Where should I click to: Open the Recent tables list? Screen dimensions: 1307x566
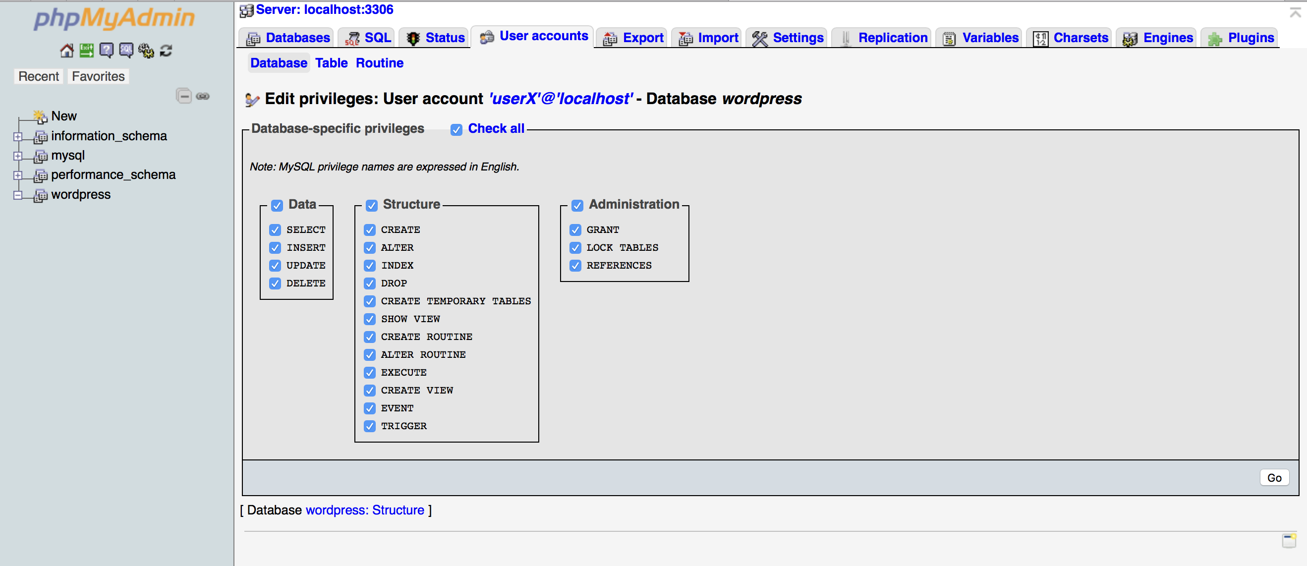(39, 77)
